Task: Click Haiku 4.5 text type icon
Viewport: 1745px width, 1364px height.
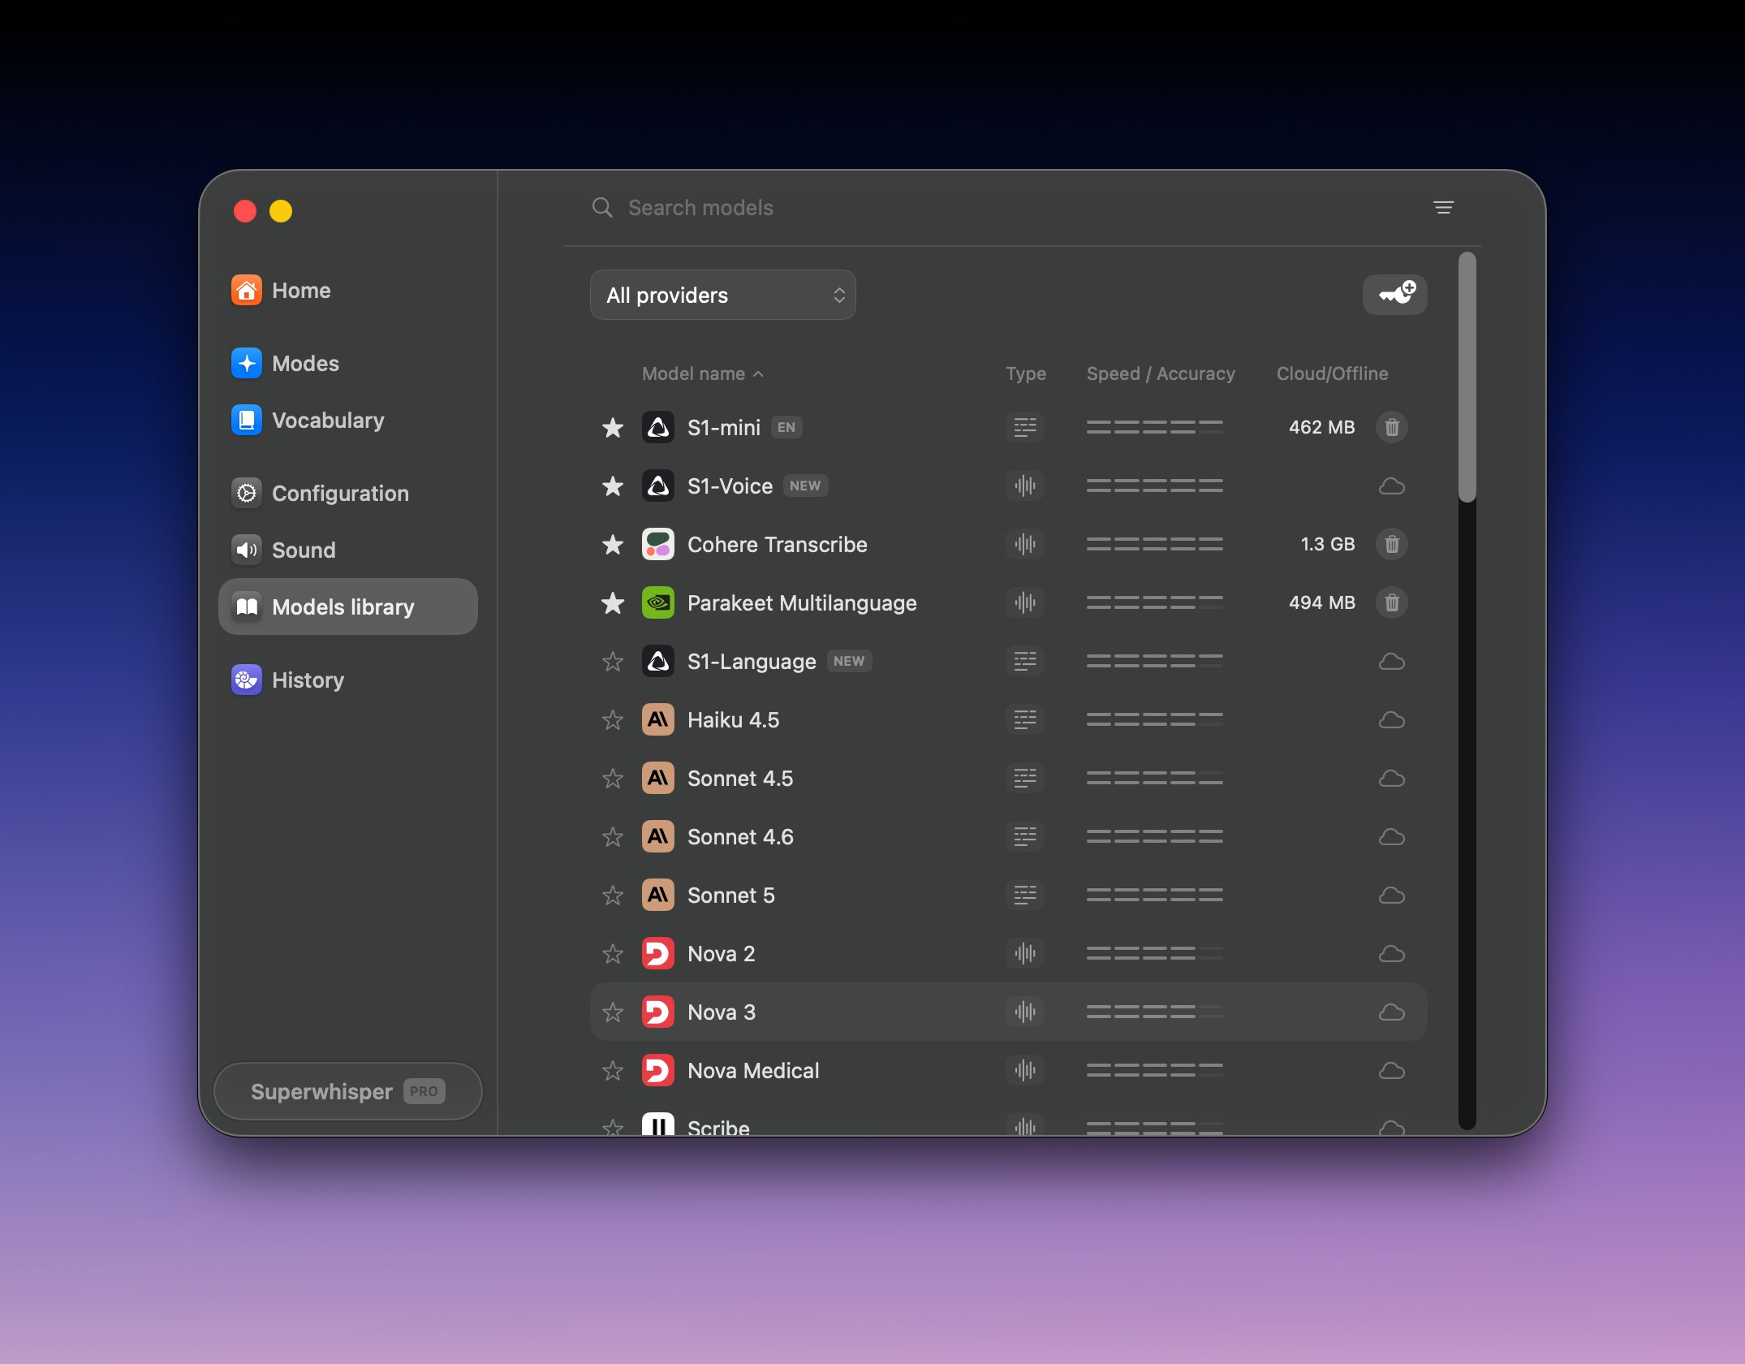Action: point(1025,719)
